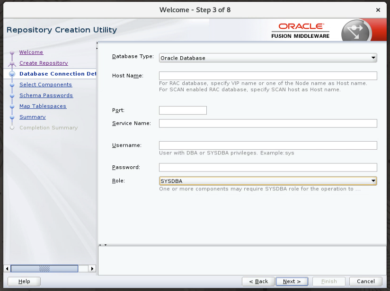Click the Cancel button
390x291 pixels.
pos(365,282)
